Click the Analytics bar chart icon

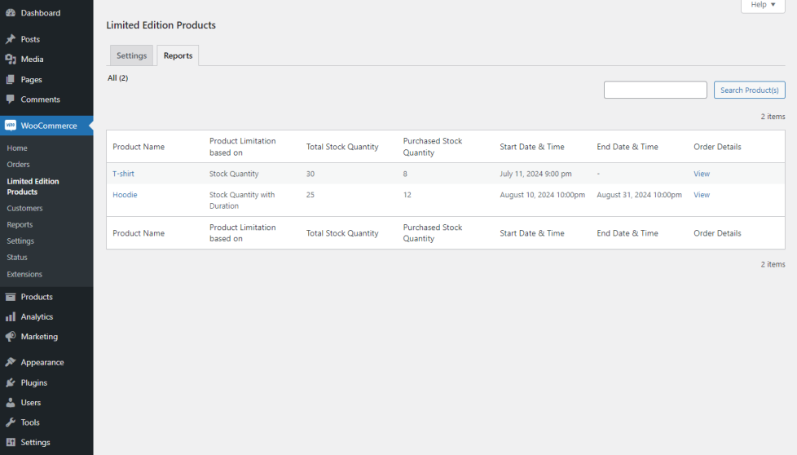(11, 316)
